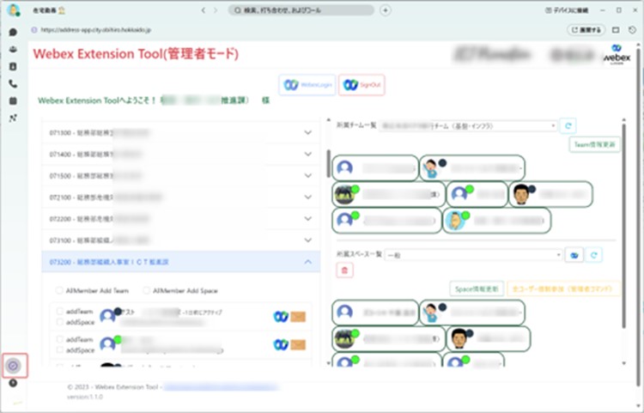Click the red trash delete button

[344, 270]
